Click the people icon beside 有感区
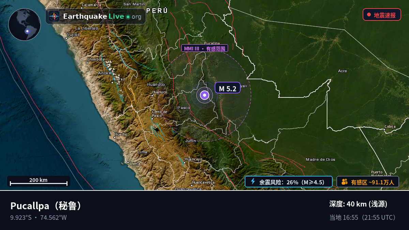The image size is (409, 230). (345, 182)
